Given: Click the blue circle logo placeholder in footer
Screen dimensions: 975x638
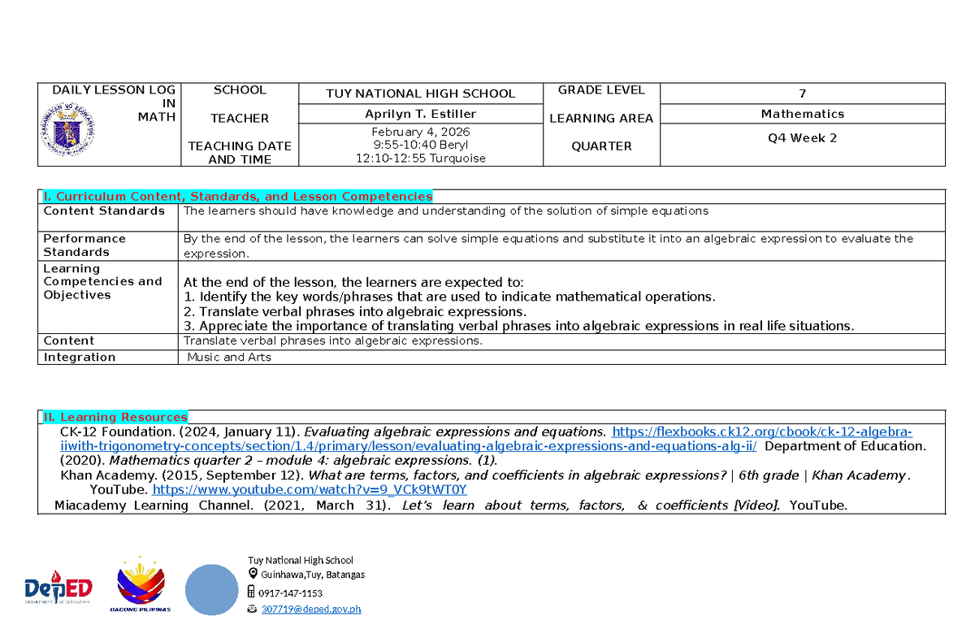Looking at the screenshot, I should [211, 589].
